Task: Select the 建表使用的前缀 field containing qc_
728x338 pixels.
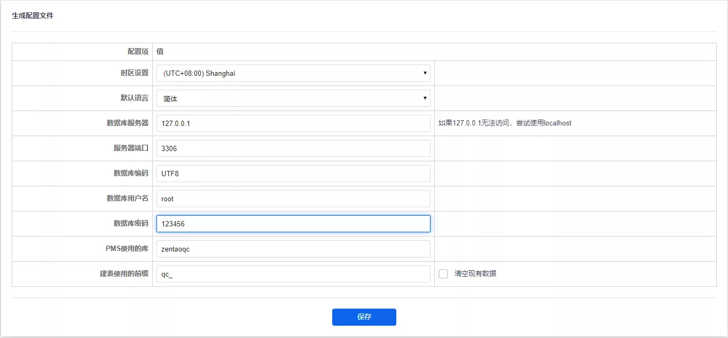Action: coord(293,274)
